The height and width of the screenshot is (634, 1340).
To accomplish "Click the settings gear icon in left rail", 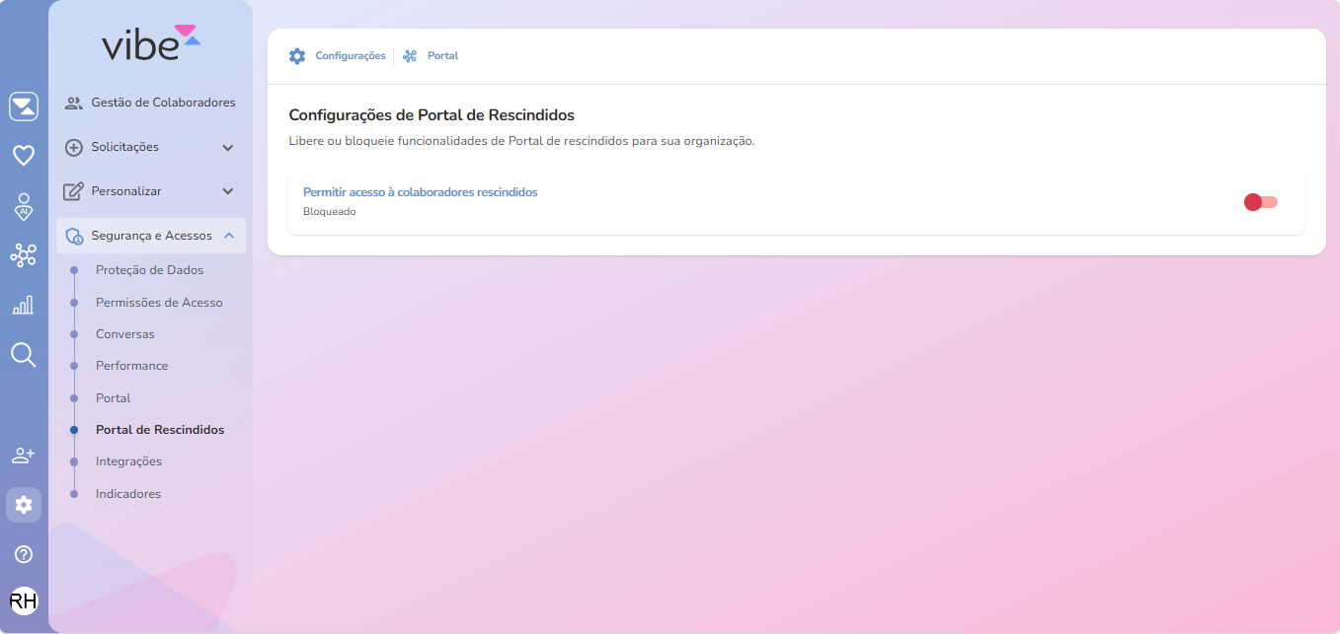I will [x=24, y=505].
